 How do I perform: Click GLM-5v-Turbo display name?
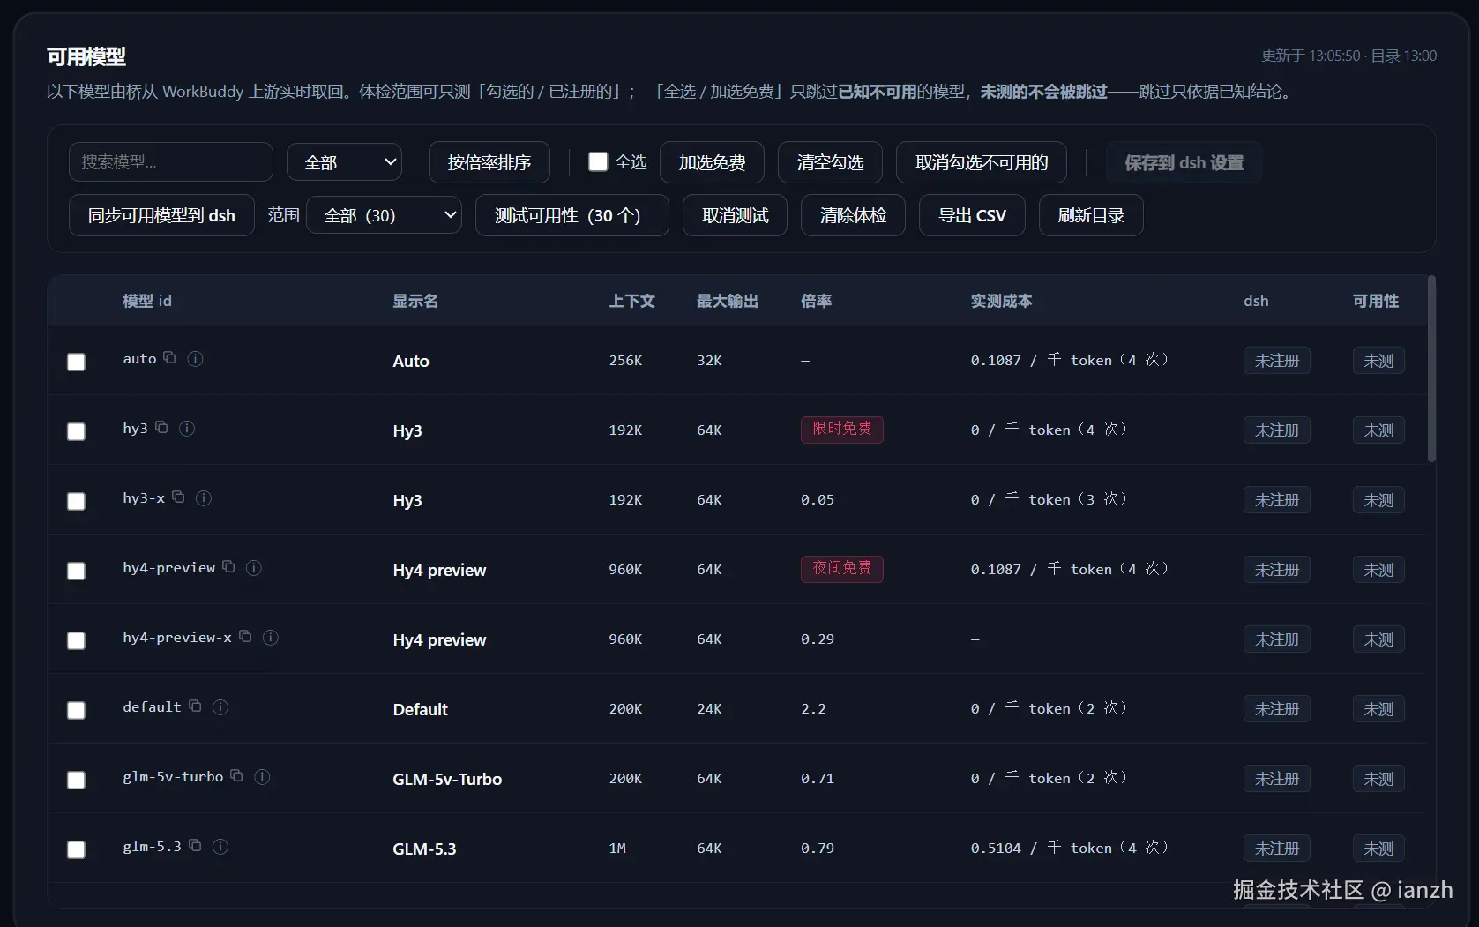(447, 779)
